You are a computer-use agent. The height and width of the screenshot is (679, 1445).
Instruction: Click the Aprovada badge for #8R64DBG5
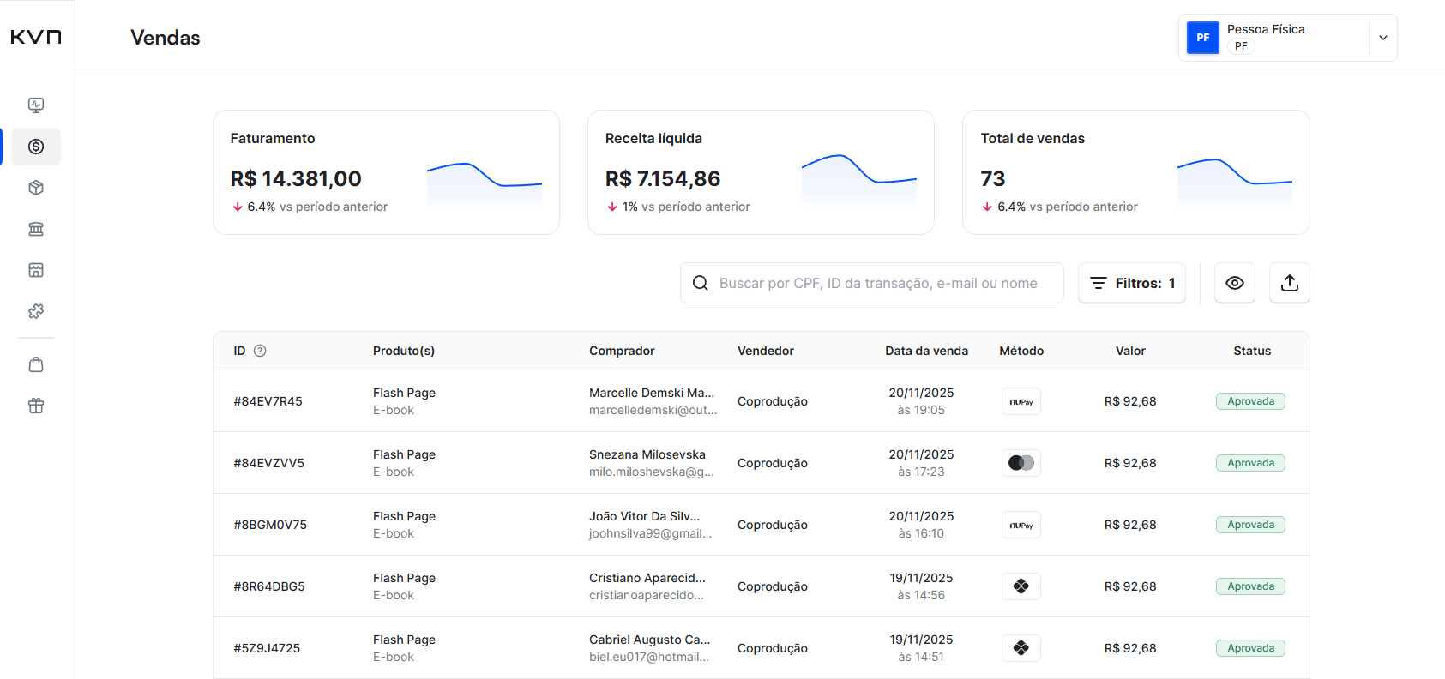tap(1250, 586)
